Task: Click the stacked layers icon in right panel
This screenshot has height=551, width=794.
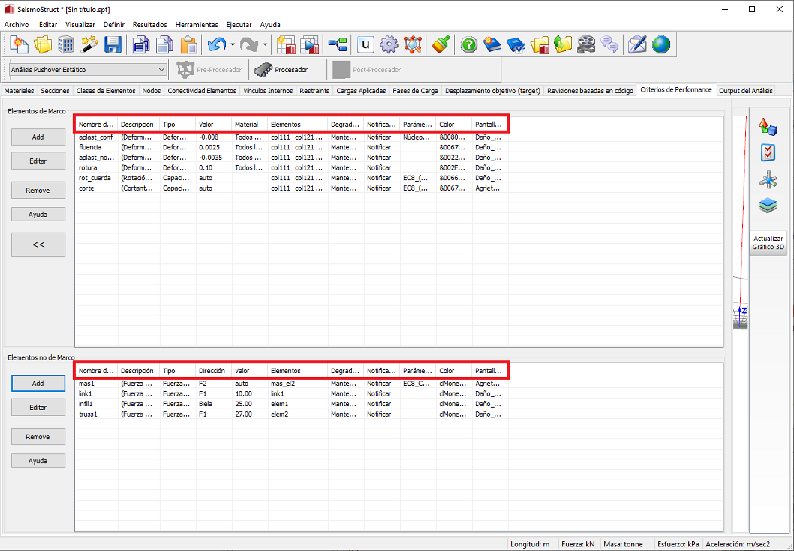Action: 768,206
